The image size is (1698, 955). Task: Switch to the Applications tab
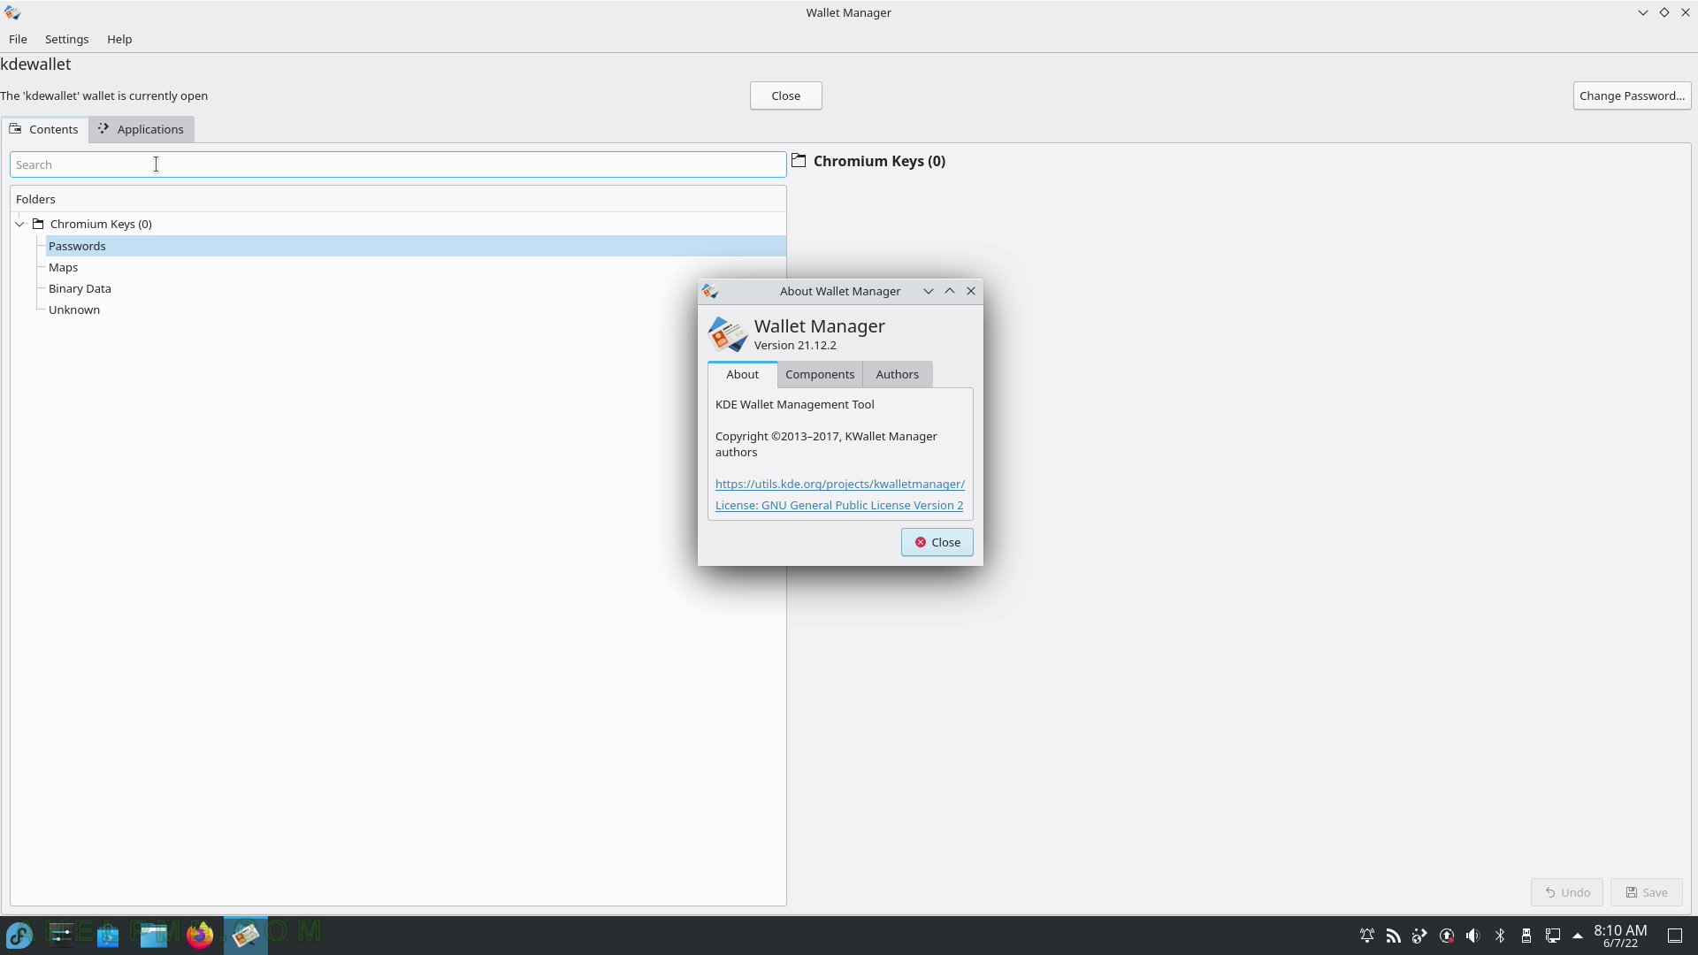point(141,129)
